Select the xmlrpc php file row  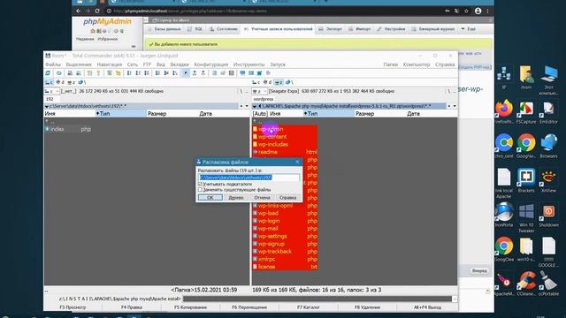point(285,259)
